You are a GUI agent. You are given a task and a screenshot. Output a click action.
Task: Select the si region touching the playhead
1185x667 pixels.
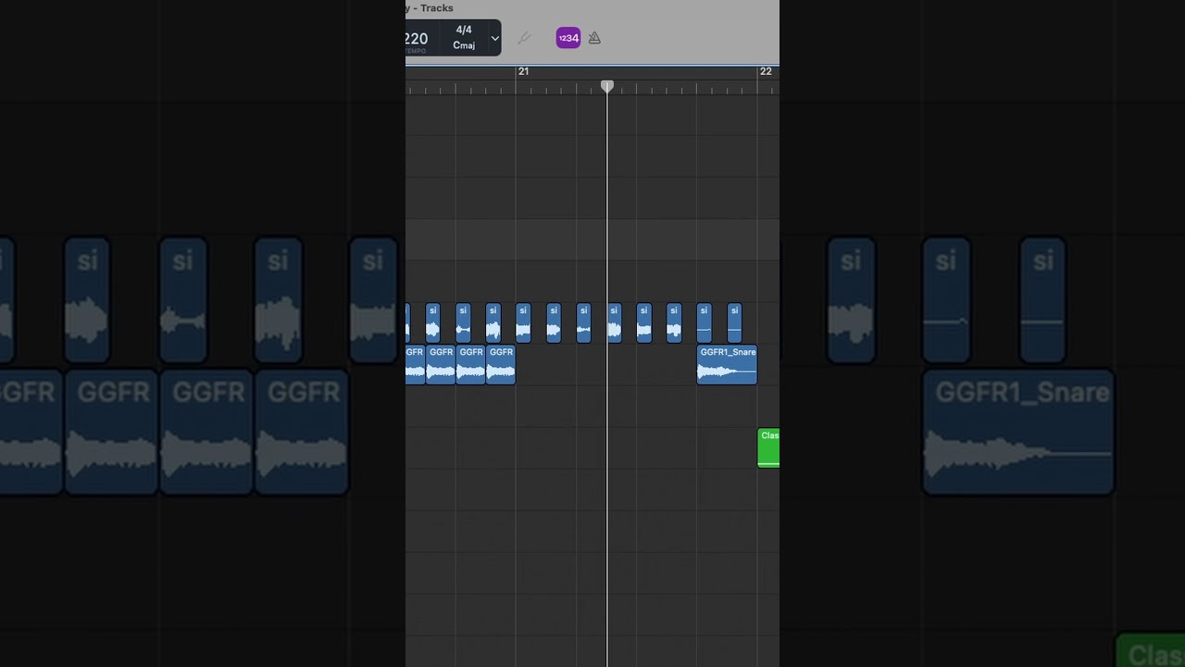click(615, 322)
